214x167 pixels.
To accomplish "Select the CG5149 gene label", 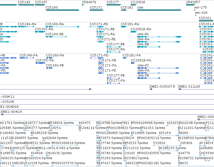I will [x=24, y=2].
